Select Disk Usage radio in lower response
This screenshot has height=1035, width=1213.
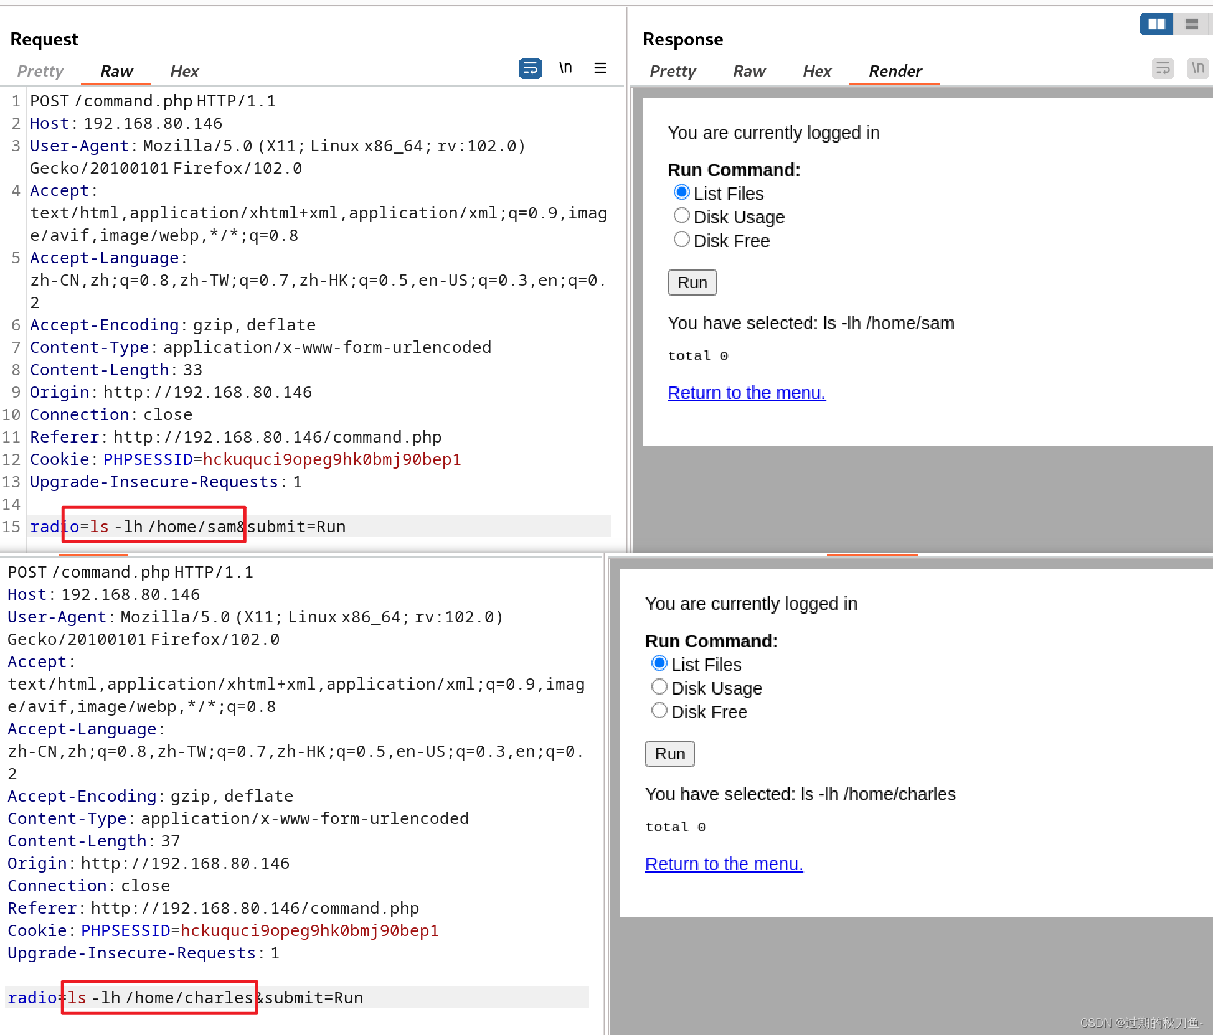659,687
